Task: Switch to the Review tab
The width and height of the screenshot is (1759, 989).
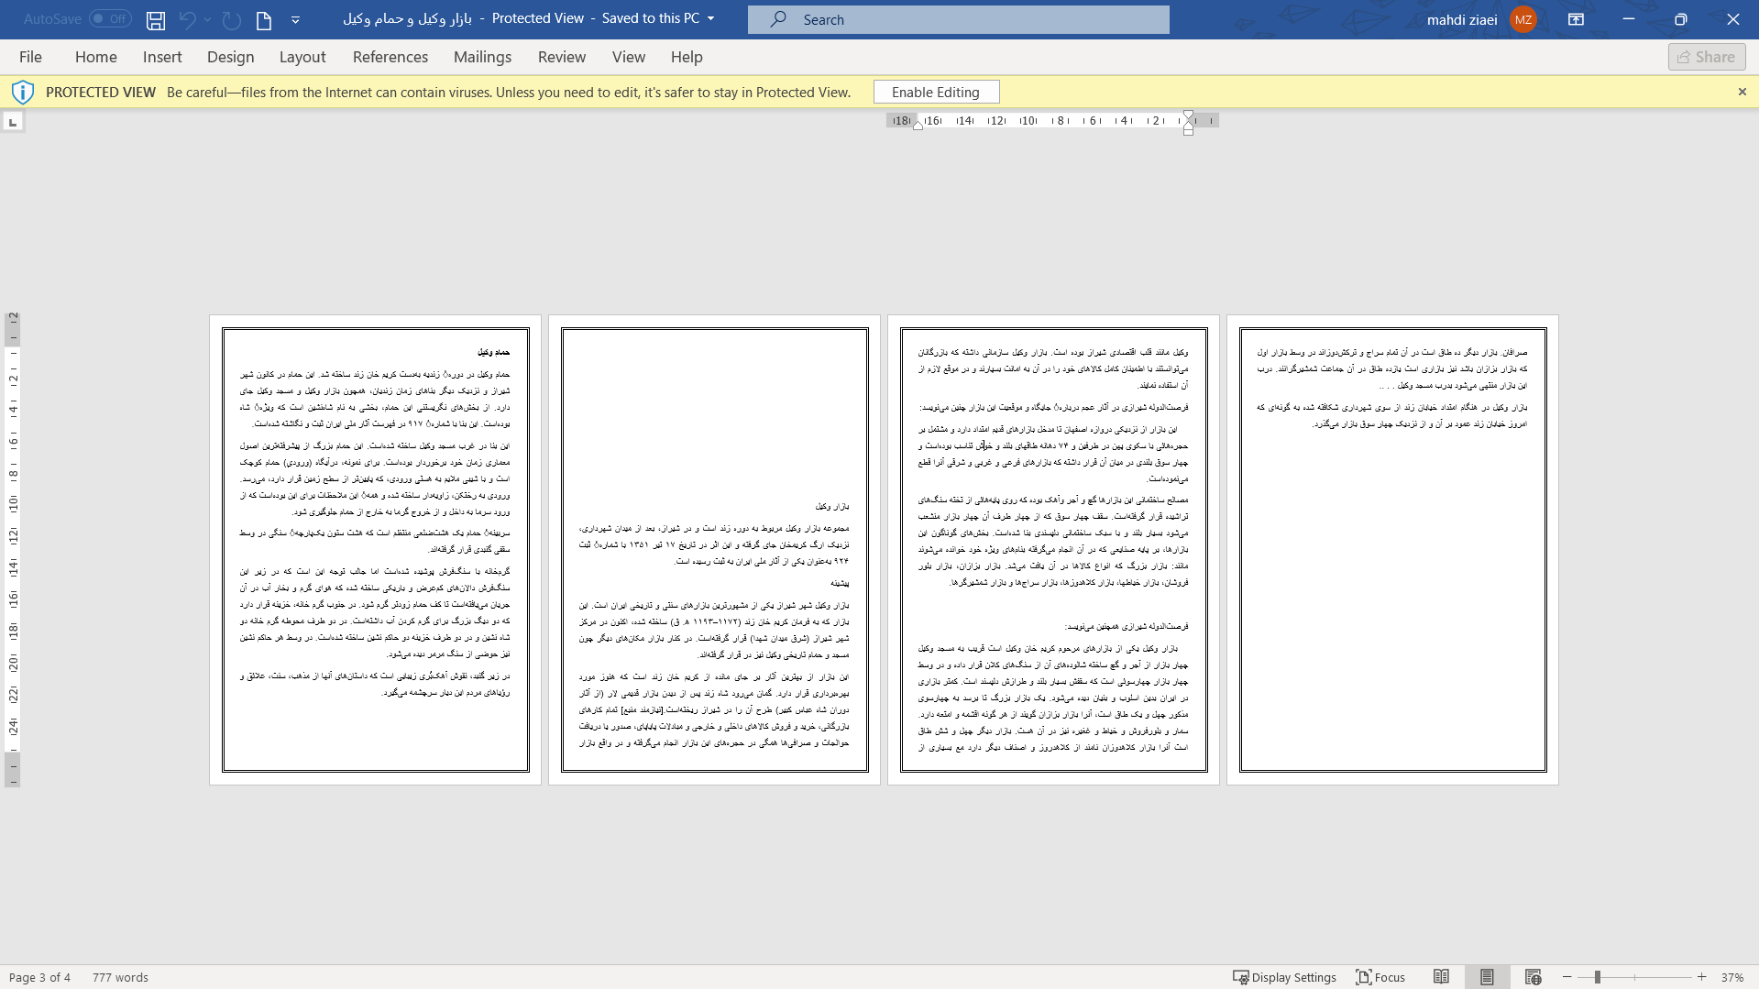Action: 562,57
